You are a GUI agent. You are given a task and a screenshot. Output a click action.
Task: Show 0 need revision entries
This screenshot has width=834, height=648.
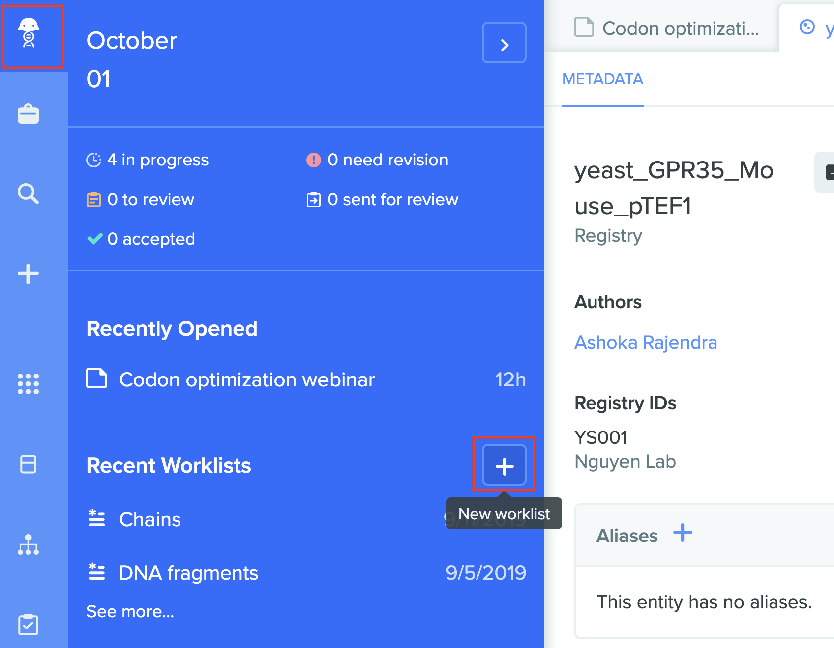pyautogui.click(x=377, y=160)
